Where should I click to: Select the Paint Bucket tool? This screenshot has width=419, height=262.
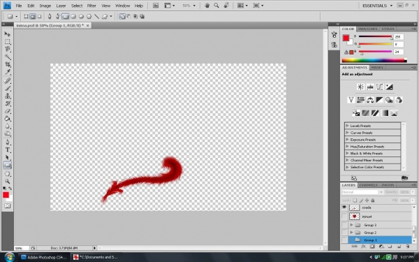(8, 119)
